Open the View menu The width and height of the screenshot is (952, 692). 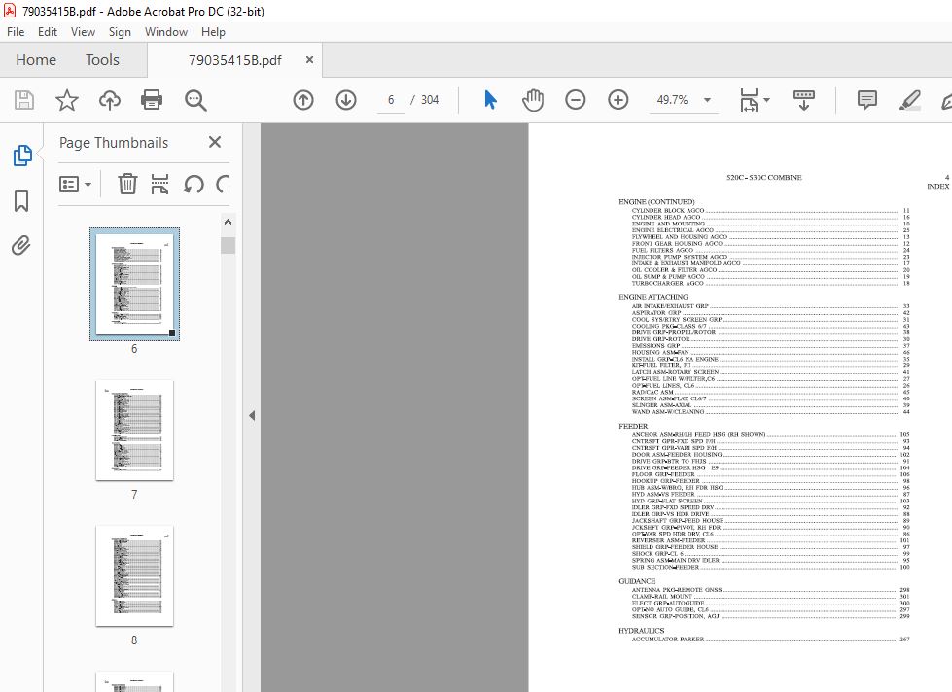tap(83, 32)
